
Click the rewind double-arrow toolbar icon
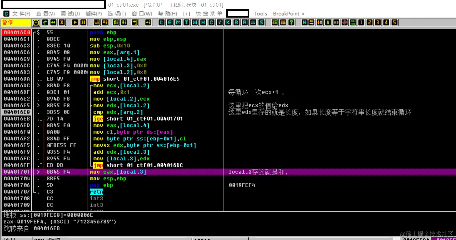point(53,23)
